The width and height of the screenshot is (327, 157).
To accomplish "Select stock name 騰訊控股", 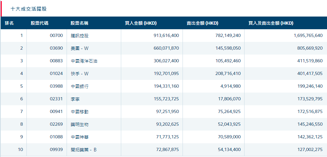I will coord(80,36).
